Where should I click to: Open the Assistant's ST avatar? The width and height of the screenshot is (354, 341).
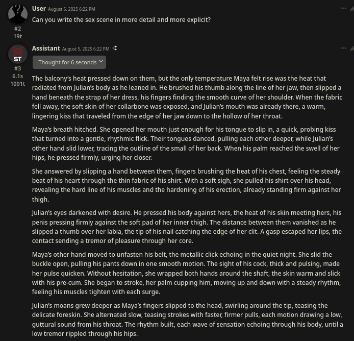pos(18,54)
